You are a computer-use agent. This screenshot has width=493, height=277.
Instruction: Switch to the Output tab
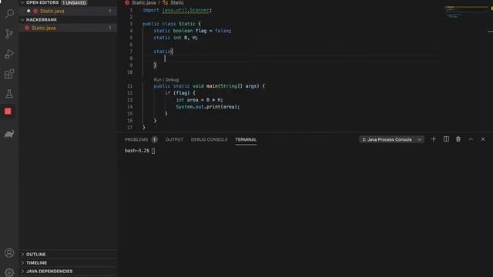[174, 139]
